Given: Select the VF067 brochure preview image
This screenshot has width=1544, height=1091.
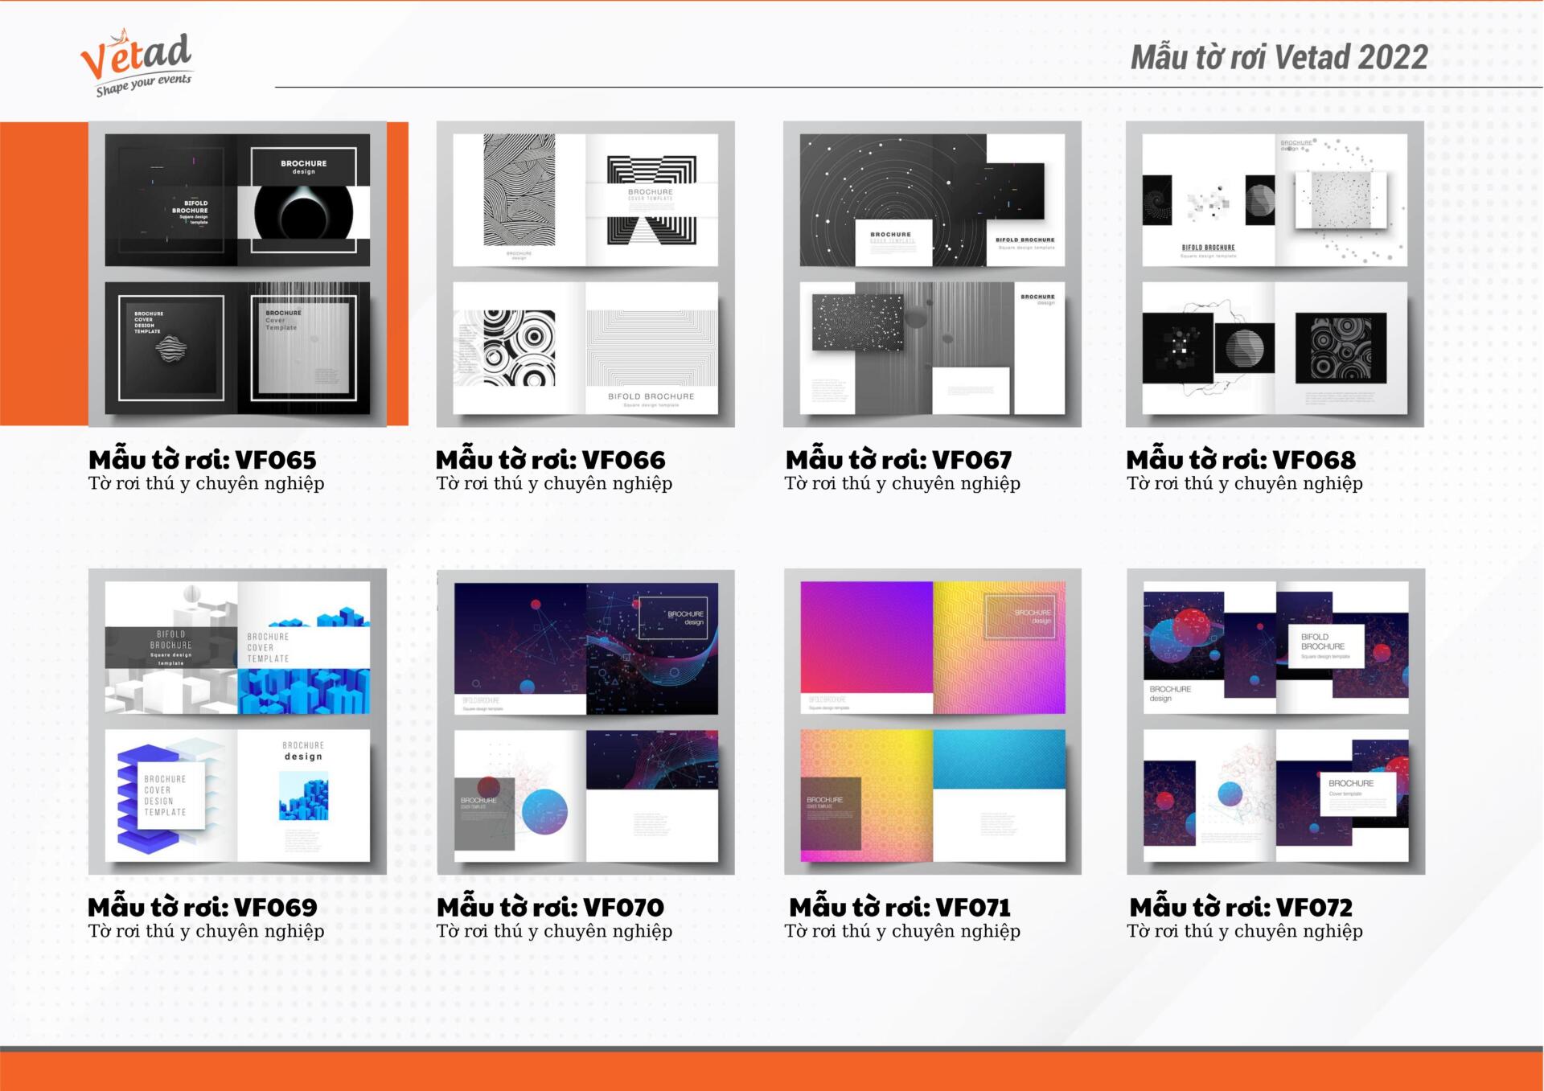Looking at the screenshot, I should [932, 273].
